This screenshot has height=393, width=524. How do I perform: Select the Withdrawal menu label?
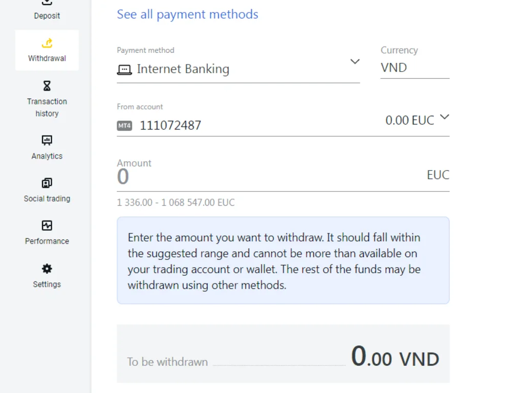[47, 58]
